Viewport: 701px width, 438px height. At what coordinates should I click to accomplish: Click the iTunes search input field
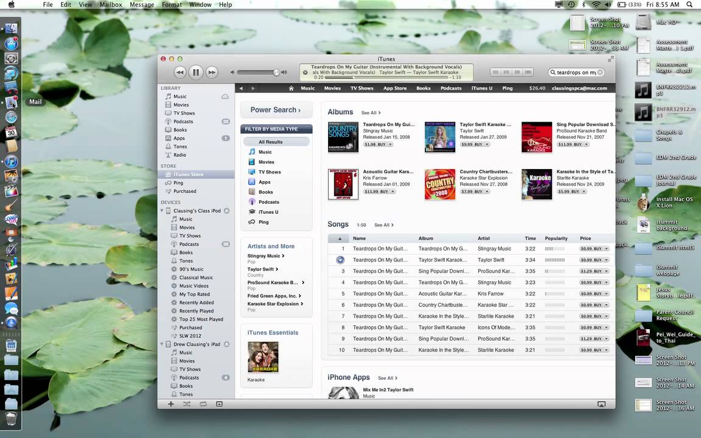576,72
